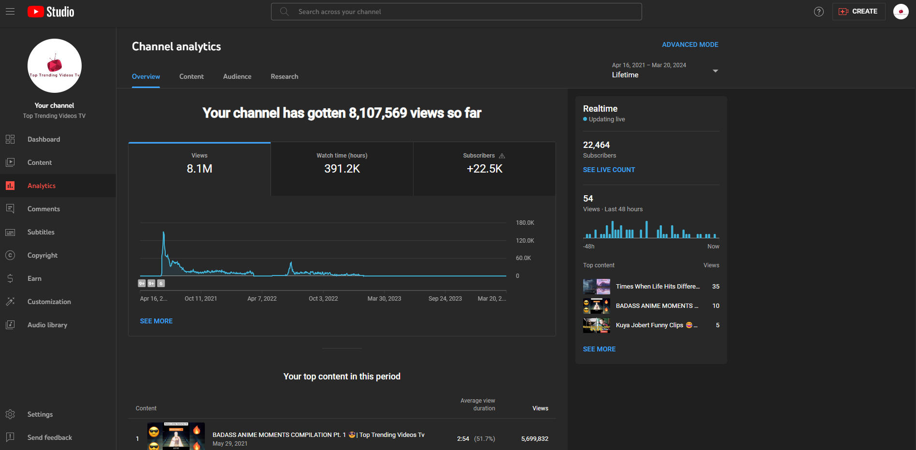Screen dimensions: 916x450
Task: Click the second 9+ chart event marker
Action: point(151,283)
